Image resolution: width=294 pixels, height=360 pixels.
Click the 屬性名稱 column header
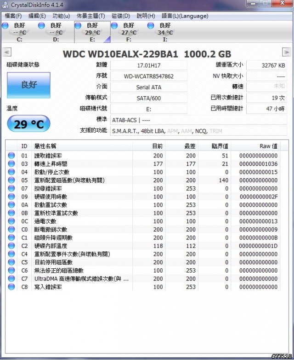82,146
